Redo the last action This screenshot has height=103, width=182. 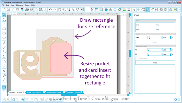55,10
